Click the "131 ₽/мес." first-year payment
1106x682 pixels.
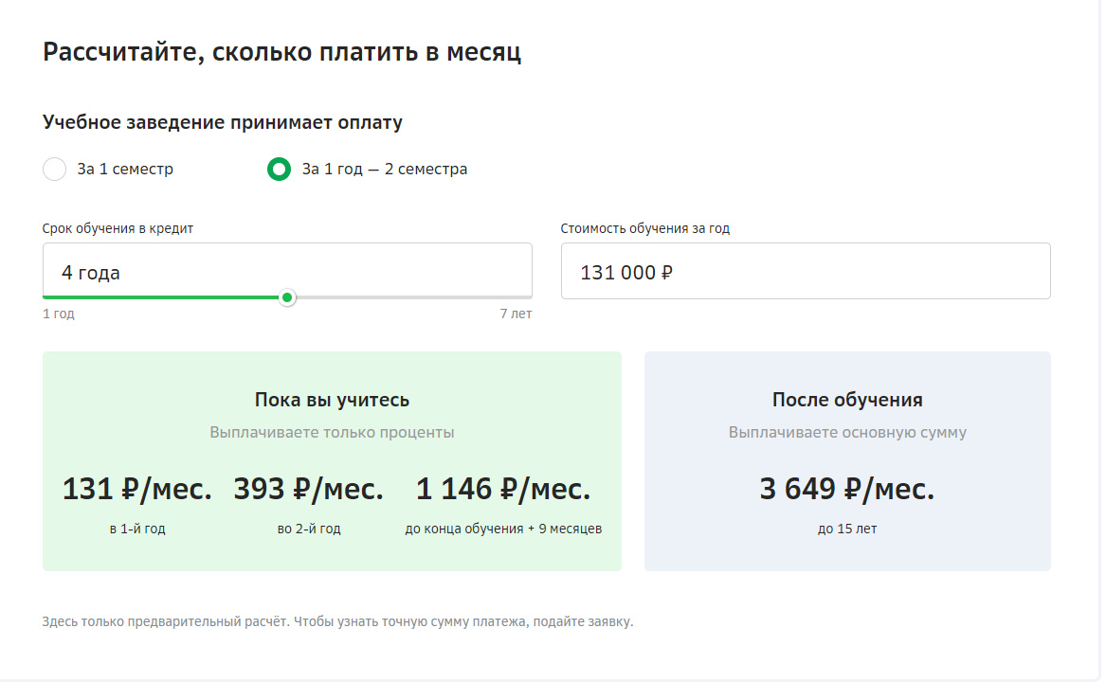pos(136,489)
